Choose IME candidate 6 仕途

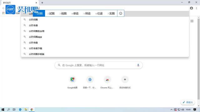point(99,13)
